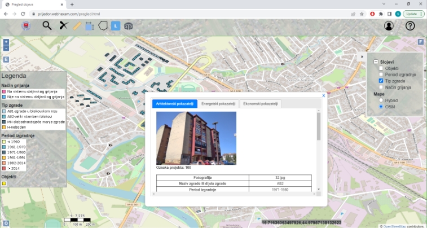Open the Energetski pokazatelji tab
The width and height of the screenshot is (427, 228).
click(218, 104)
